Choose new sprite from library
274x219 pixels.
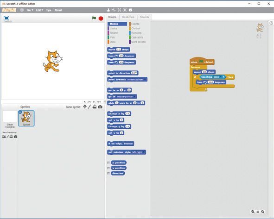85,106
